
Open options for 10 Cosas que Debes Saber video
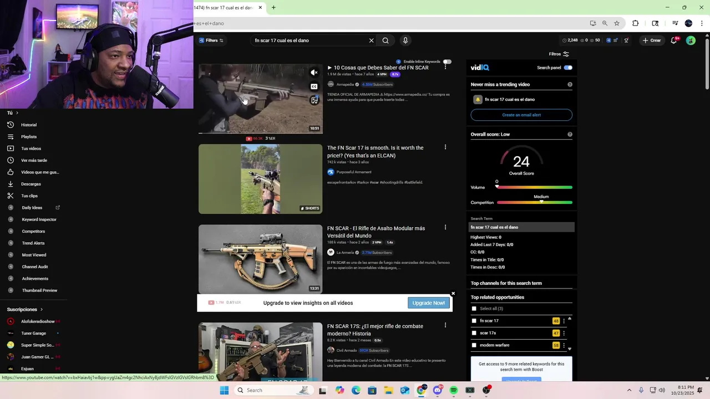(445, 67)
